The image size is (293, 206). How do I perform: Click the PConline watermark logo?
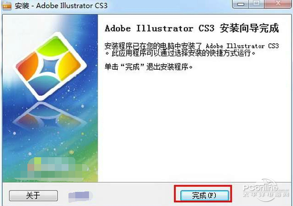[266, 190]
